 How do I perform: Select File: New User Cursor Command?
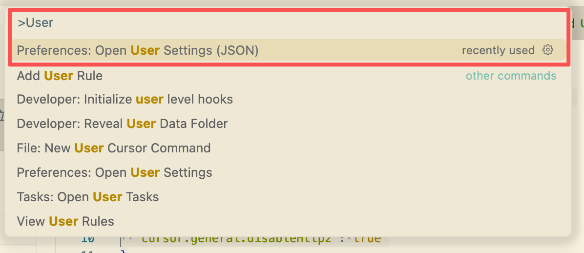click(x=114, y=148)
